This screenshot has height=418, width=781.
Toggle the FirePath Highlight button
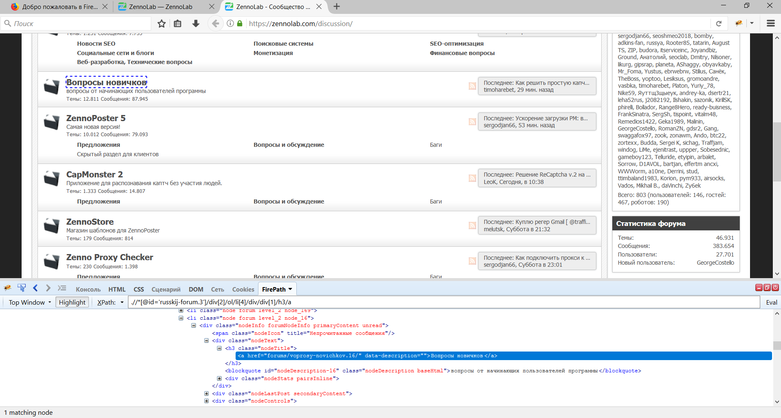(72, 302)
